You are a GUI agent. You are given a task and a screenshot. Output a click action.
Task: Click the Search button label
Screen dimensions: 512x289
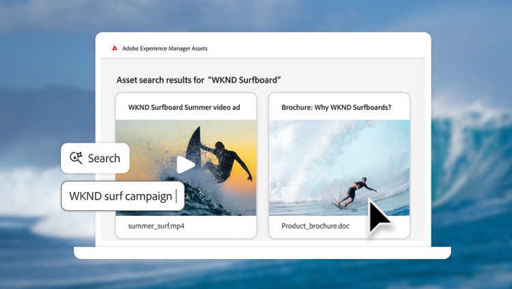[x=104, y=159]
